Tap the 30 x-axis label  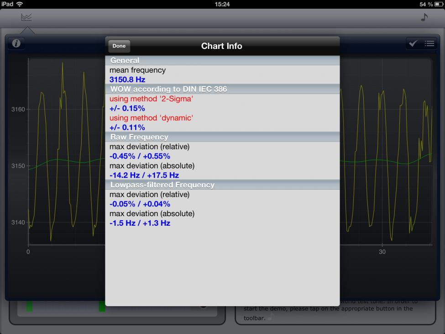pyautogui.click(x=382, y=252)
